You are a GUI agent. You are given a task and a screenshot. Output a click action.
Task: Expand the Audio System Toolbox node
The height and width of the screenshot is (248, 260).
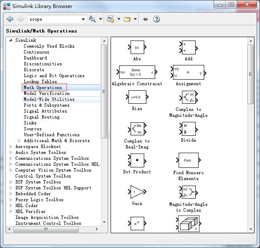click(11, 152)
